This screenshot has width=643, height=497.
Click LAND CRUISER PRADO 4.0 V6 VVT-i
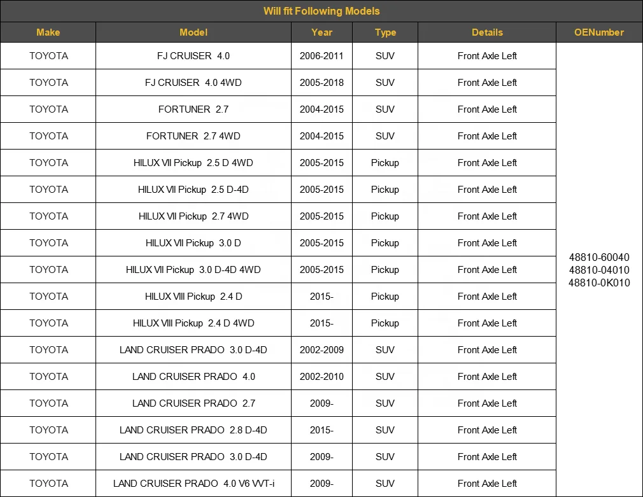[x=194, y=484]
